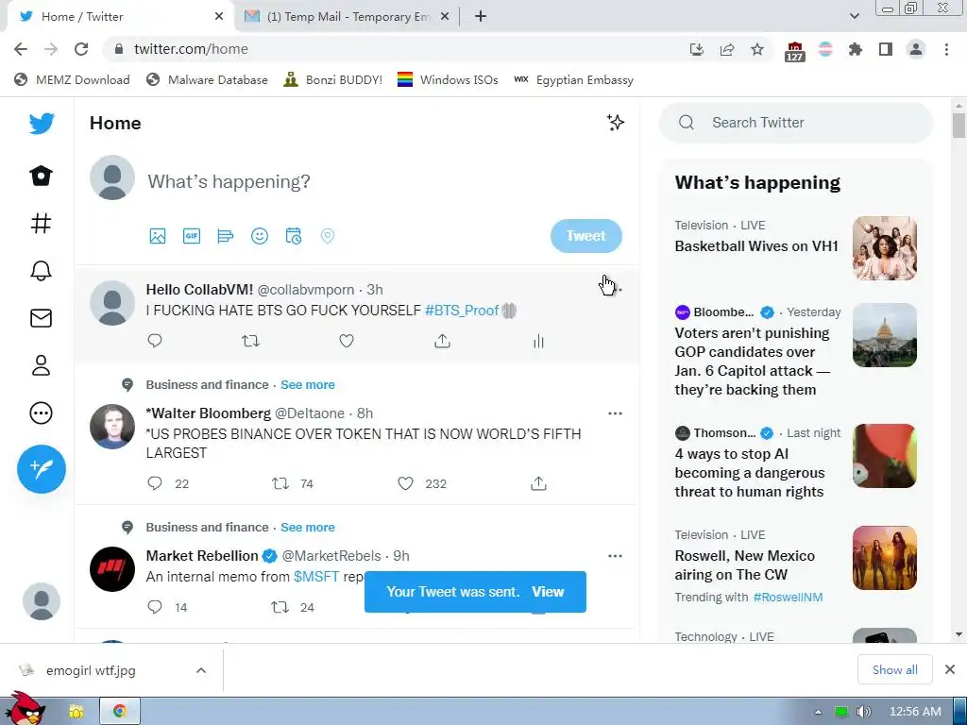Click the page vertical scrollbar thumb
The height and width of the screenshot is (725, 967).
point(959,126)
